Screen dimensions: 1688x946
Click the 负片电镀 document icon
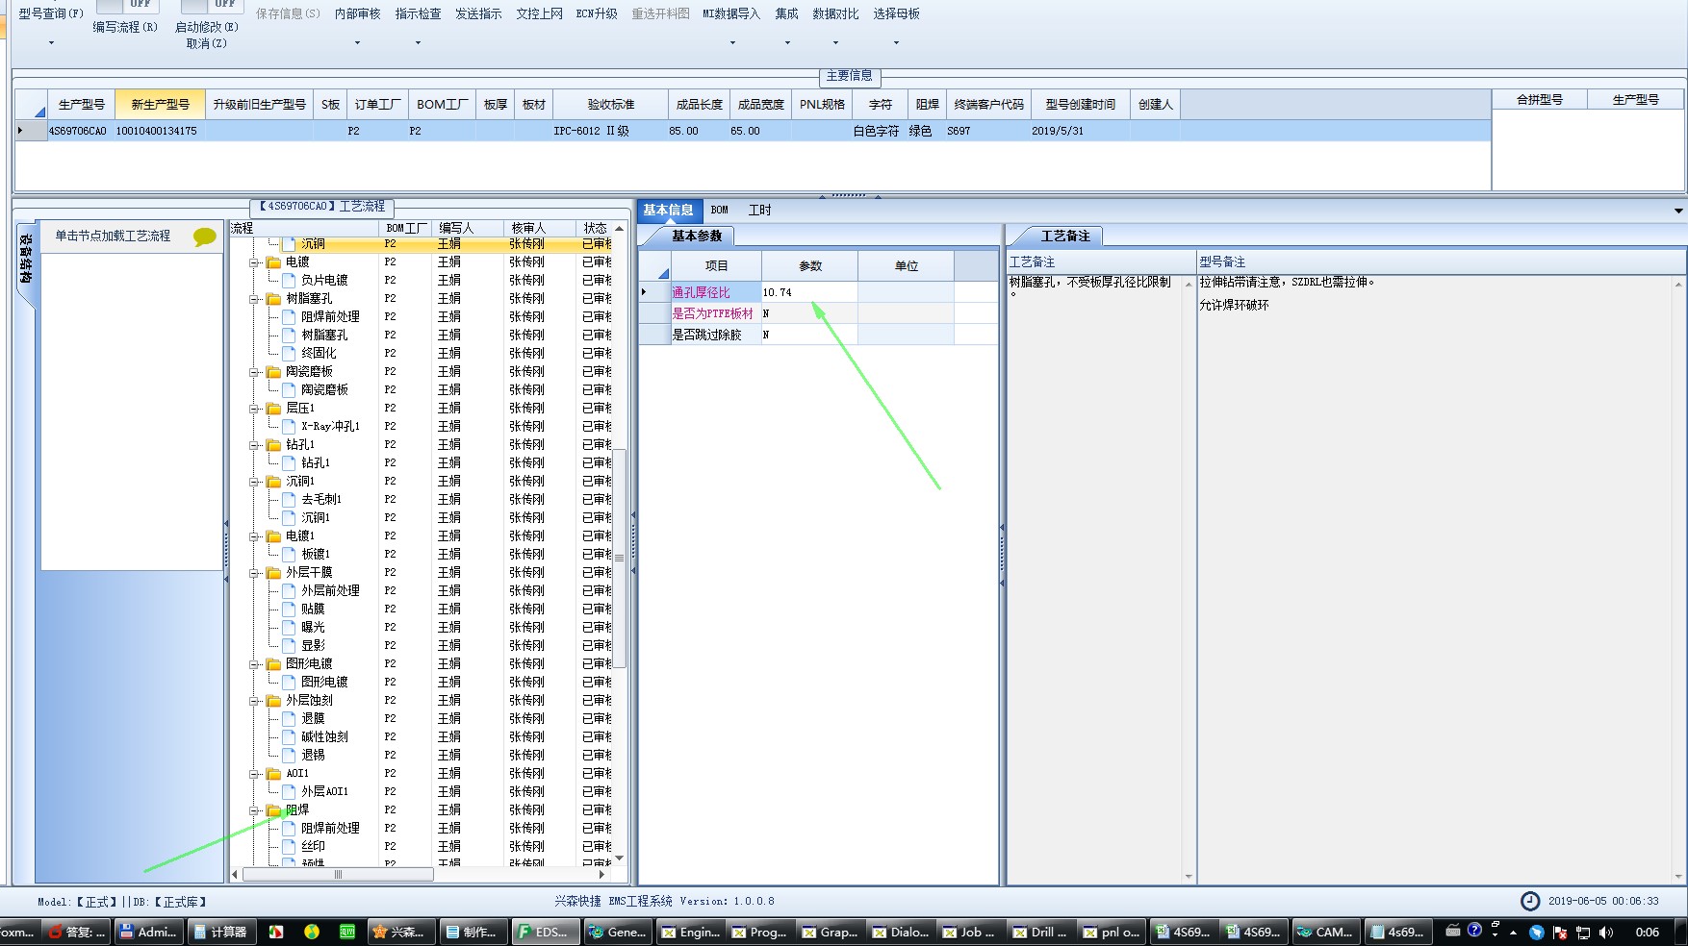point(289,280)
